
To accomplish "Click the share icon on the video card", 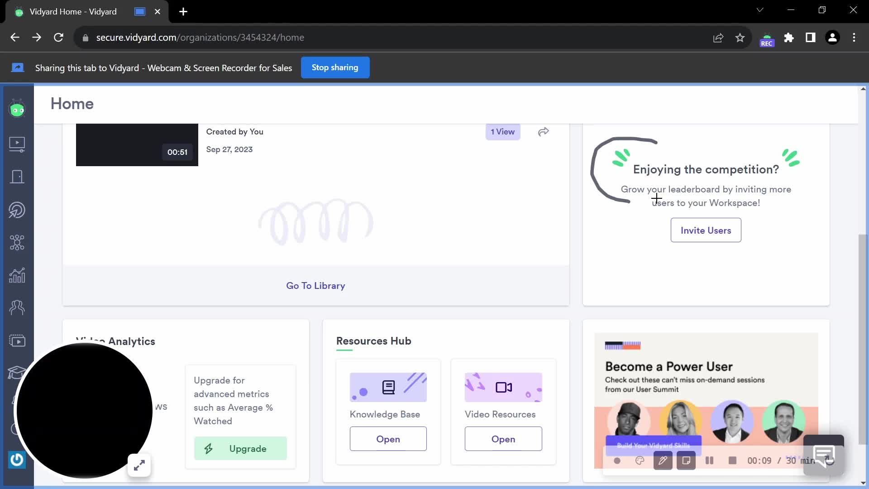I will coord(543,132).
